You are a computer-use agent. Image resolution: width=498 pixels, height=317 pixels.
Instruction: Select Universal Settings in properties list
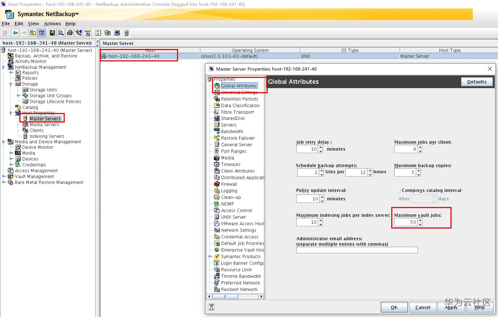pos(239,93)
